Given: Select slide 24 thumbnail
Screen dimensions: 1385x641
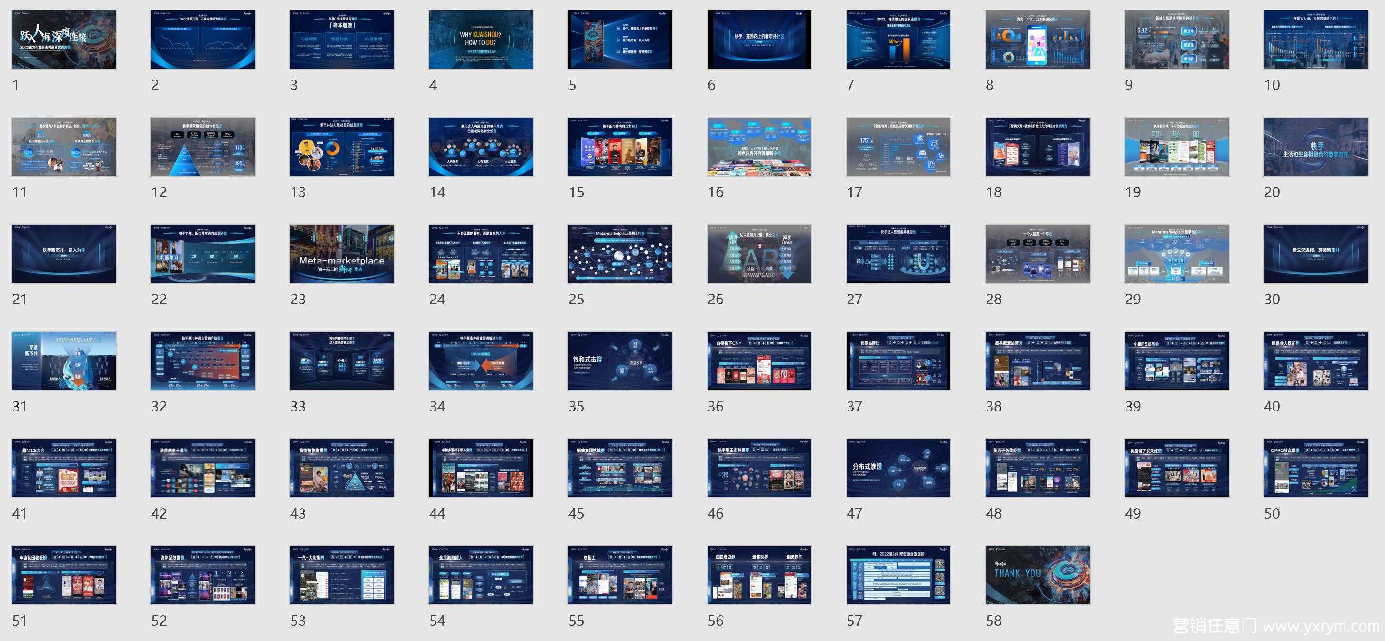Looking at the screenshot, I should pyautogui.click(x=481, y=254).
